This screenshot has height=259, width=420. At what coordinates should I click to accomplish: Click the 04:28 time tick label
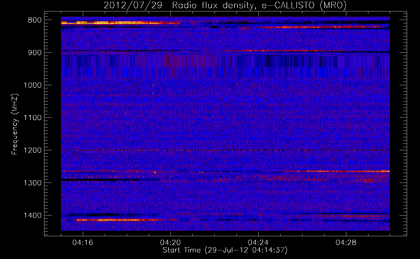(x=346, y=243)
